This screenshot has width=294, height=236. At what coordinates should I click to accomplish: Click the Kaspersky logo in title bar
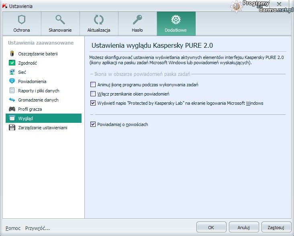5,6
